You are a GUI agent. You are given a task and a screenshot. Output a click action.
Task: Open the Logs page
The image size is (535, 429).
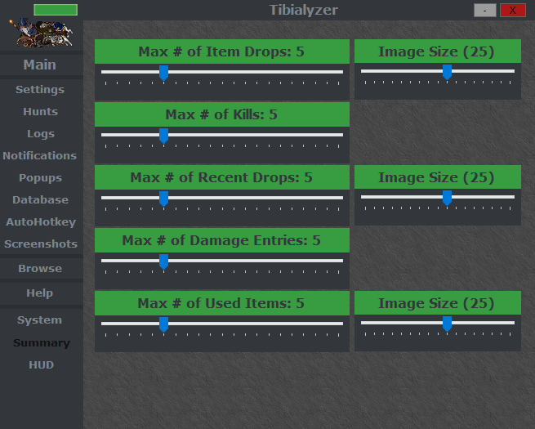pos(41,134)
